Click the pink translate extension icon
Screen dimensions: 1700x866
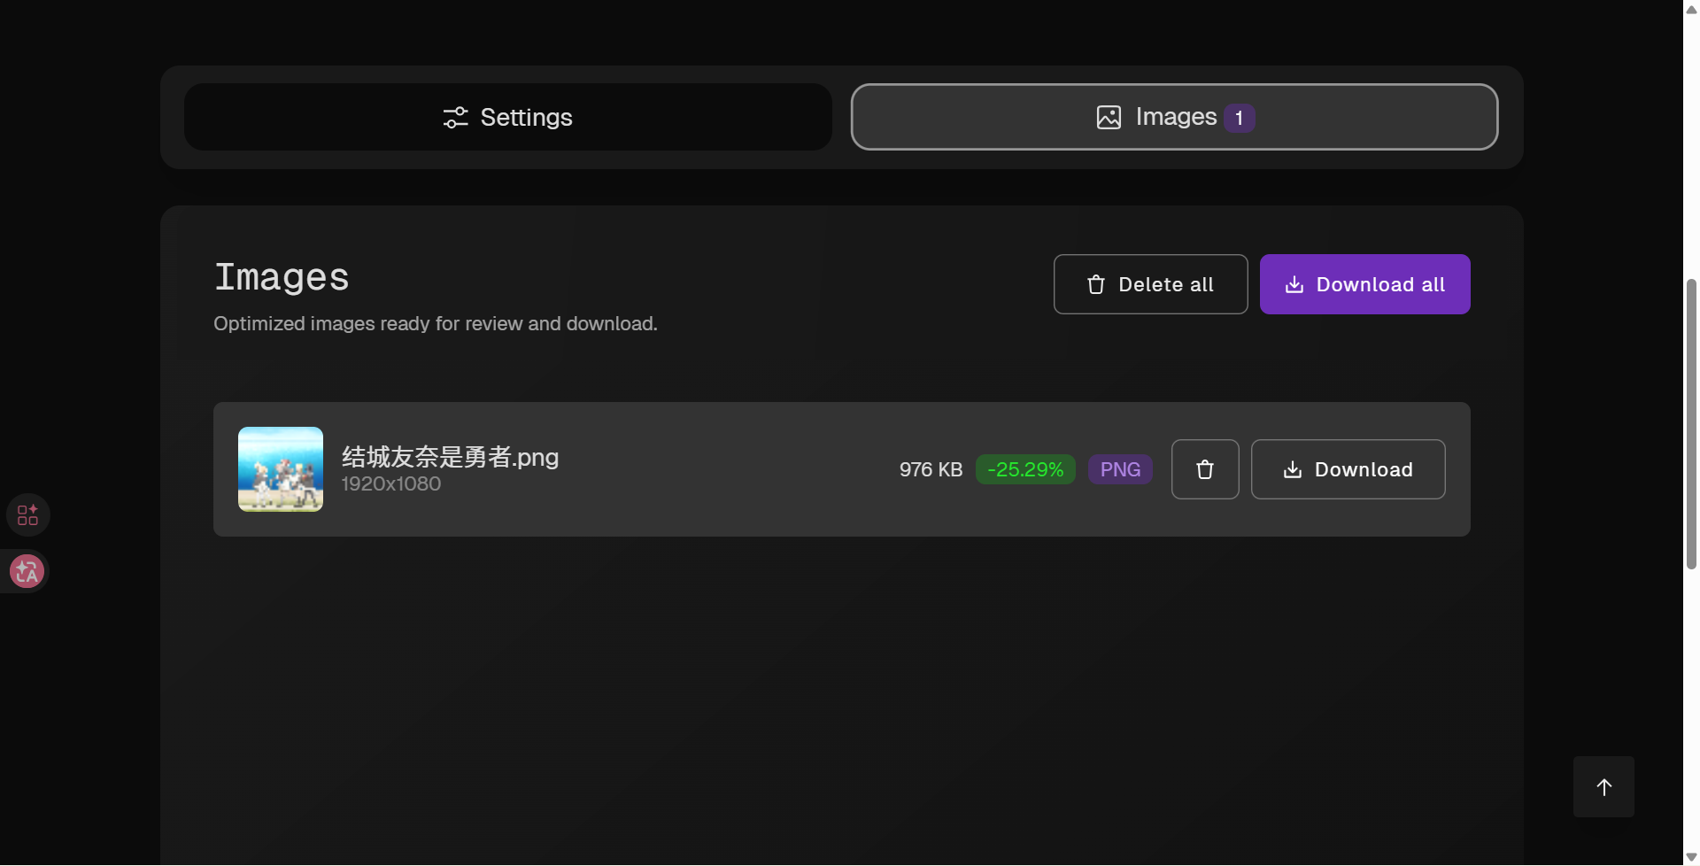(x=27, y=571)
